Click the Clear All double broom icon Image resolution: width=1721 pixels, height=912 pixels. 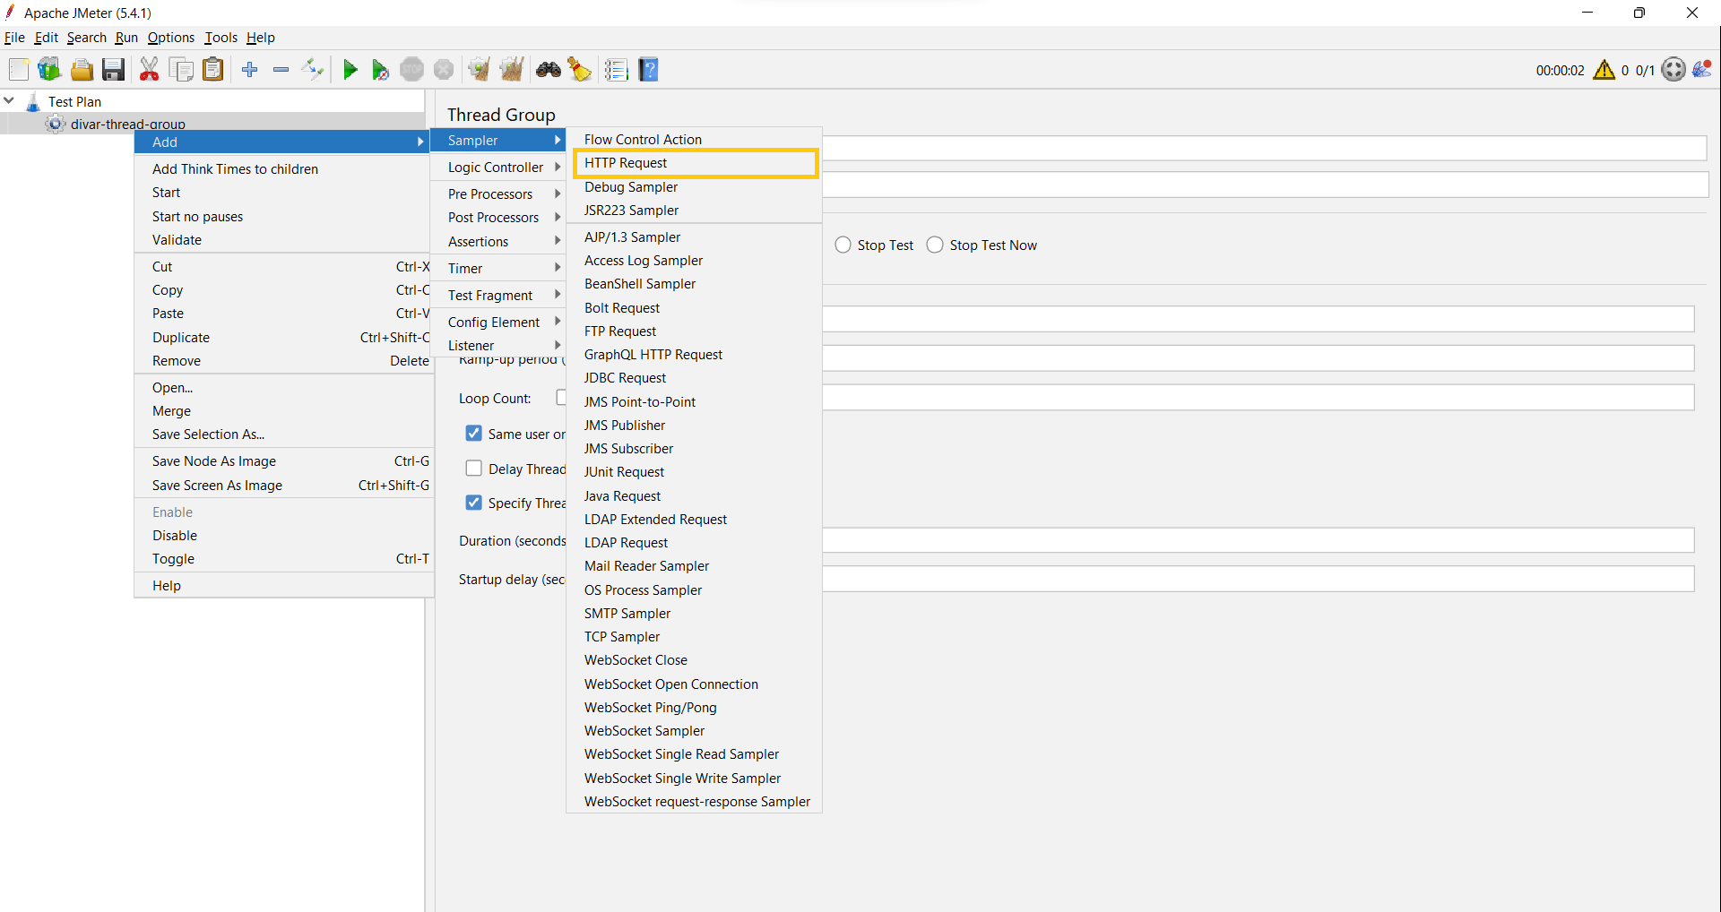[512, 70]
